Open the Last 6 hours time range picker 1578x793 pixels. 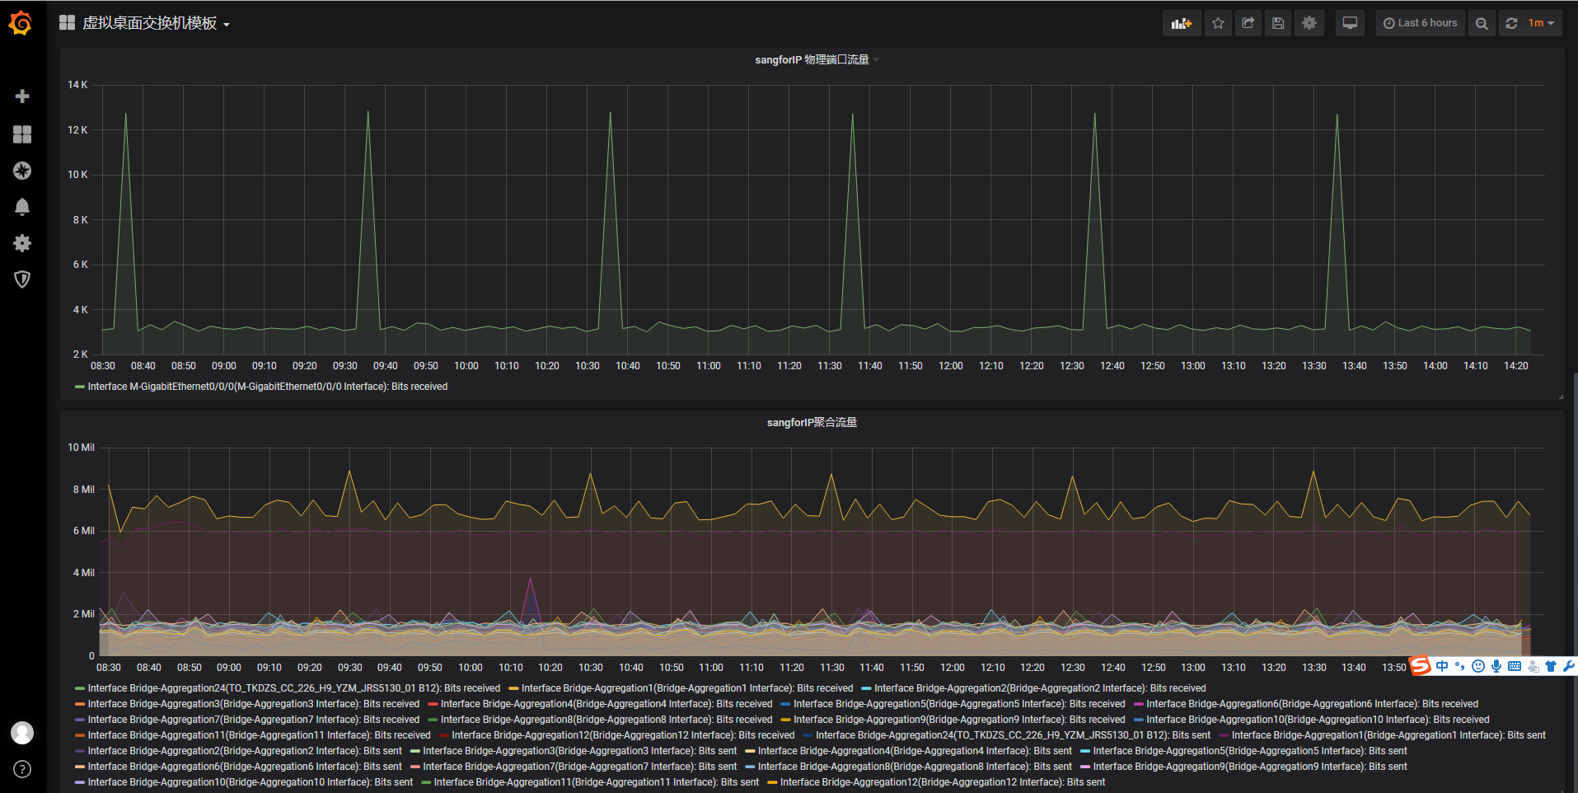pos(1420,23)
